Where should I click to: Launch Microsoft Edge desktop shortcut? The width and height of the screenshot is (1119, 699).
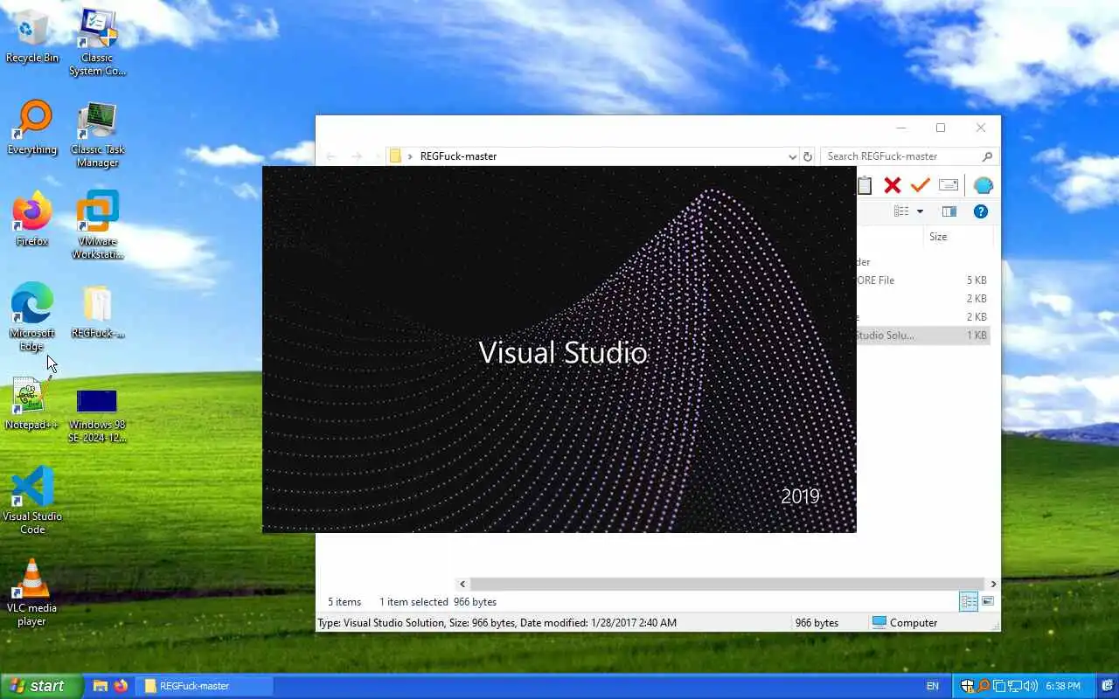tap(32, 317)
